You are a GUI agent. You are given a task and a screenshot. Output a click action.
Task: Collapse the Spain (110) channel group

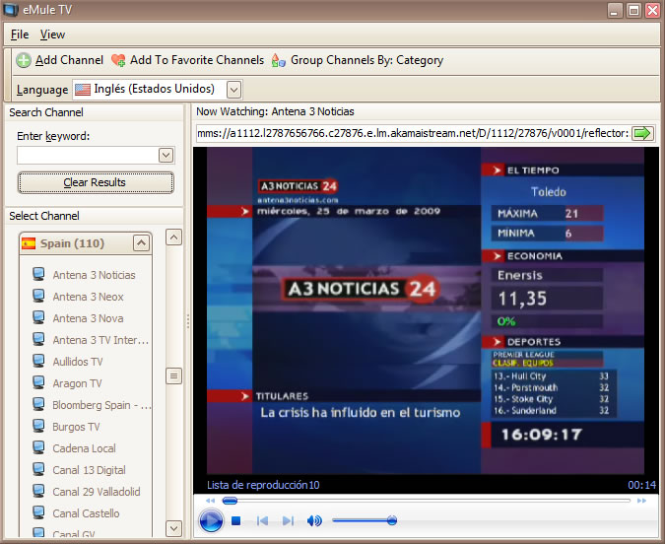coord(141,242)
